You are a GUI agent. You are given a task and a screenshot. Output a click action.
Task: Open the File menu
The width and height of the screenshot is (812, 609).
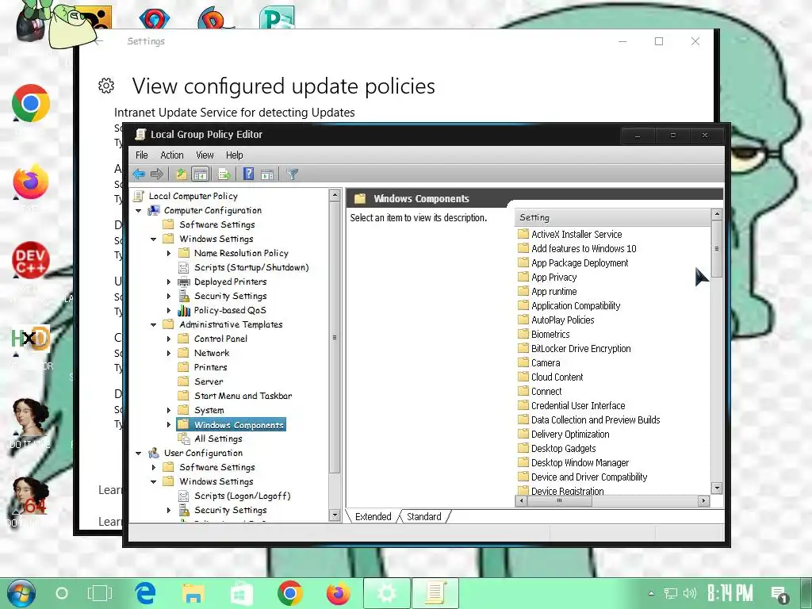point(141,155)
